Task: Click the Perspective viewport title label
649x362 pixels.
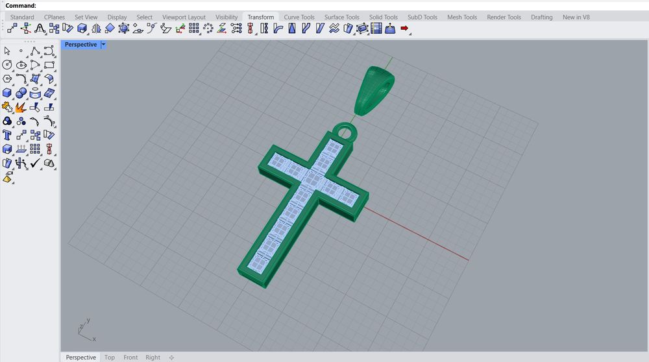Action: tap(80, 45)
